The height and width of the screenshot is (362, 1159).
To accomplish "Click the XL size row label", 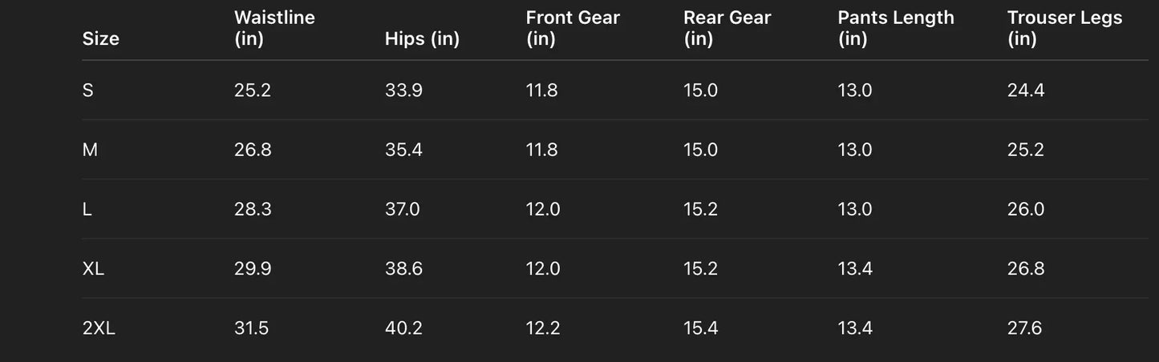I will [93, 268].
